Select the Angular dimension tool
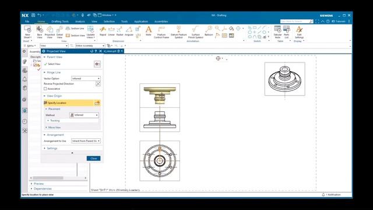 (x=129, y=31)
